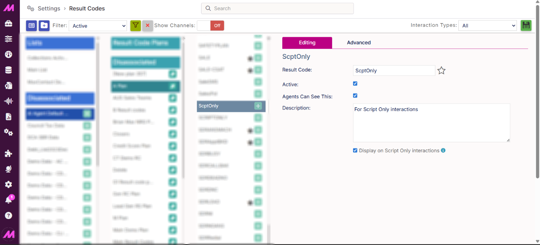Toggle the Show Channels switch
The image size is (540, 245).
point(210,26)
